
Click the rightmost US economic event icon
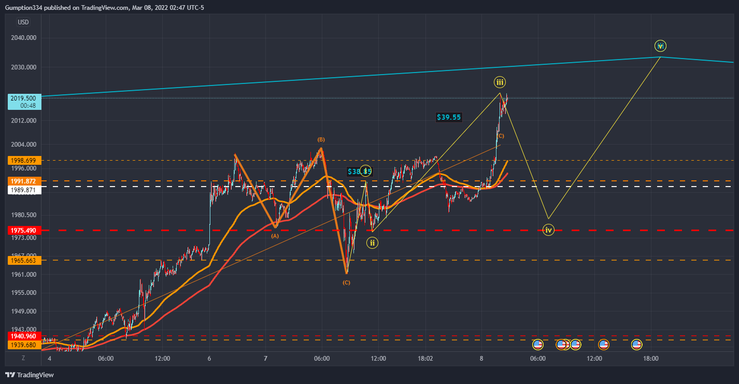click(x=636, y=344)
